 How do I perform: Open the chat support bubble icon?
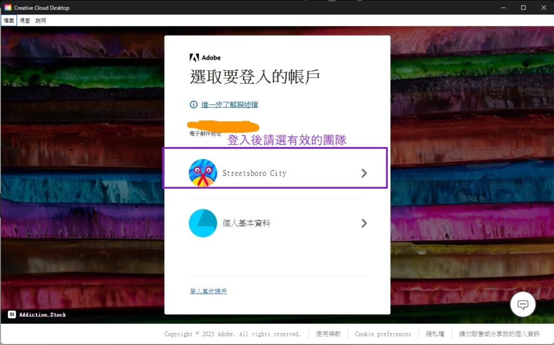point(523,304)
